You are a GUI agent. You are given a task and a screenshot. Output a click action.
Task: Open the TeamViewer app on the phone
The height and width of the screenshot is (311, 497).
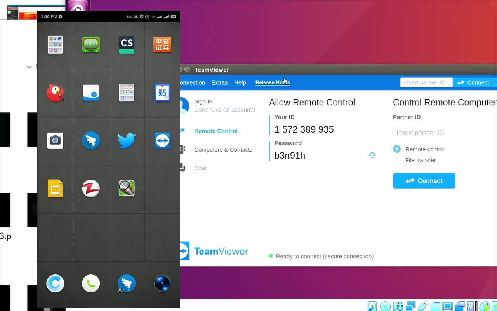(162, 141)
